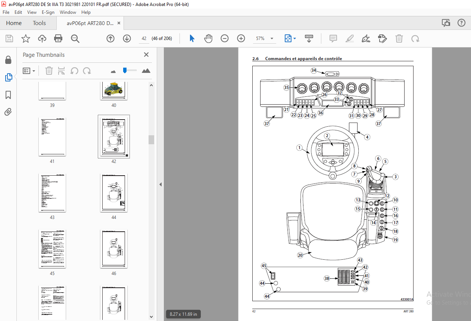Zoom in with the plus button
The image size is (471, 321).
241,38
